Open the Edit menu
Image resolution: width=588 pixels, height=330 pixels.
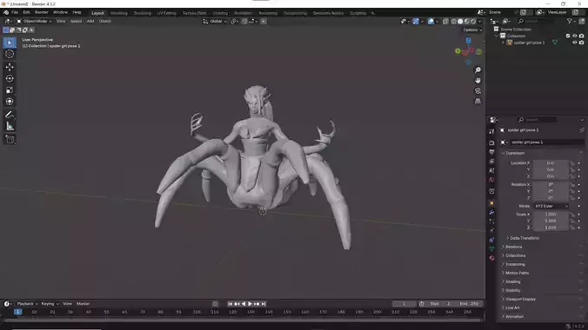click(x=26, y=12)
